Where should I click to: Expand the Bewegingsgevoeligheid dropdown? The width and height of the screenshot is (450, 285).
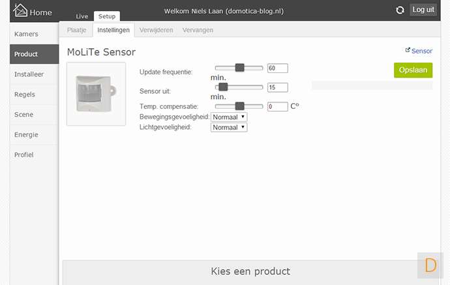(229, 116)
